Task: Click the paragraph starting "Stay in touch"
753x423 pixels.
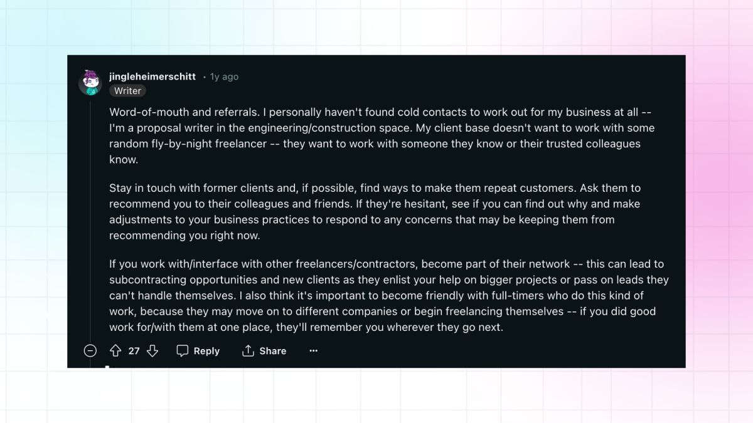Action: [x=376, y=212]
